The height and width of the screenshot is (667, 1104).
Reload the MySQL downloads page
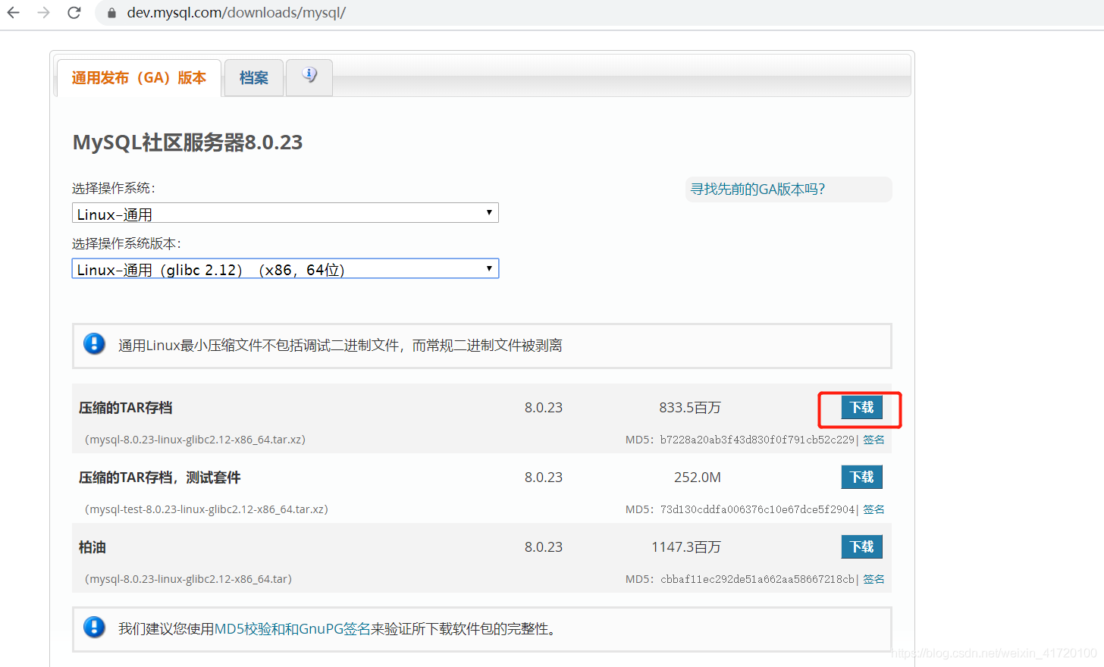click(x=74, y=13)
